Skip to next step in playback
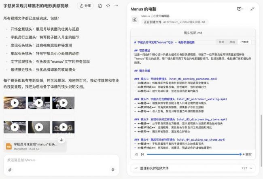This screenshot has height=179, width=263. coord(142,154)
